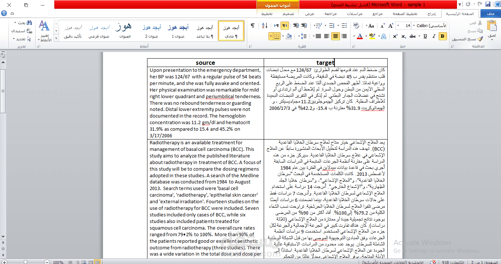Switch to the تصميم (Table Design) tab
This screenshot has width=501, height=264.
point(288,14)
